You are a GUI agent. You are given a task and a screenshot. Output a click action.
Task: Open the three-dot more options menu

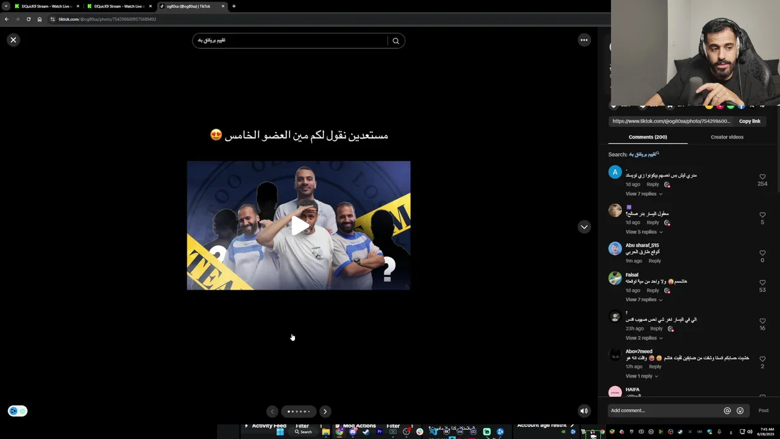tap(584, 40)
